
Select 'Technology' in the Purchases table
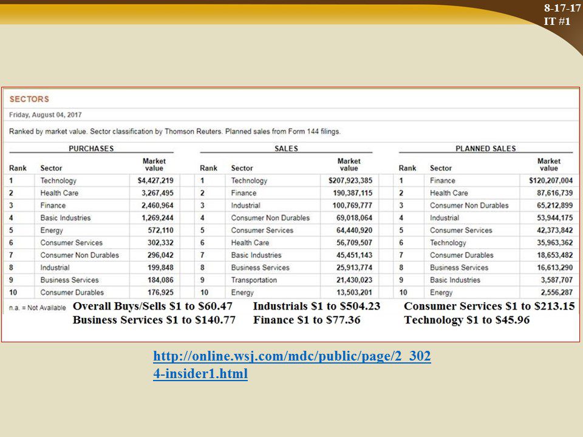[58, 181]
